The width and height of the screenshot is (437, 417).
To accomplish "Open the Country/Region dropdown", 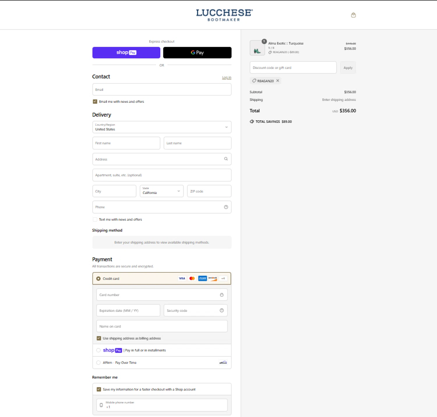I will [x=162, y=127].
